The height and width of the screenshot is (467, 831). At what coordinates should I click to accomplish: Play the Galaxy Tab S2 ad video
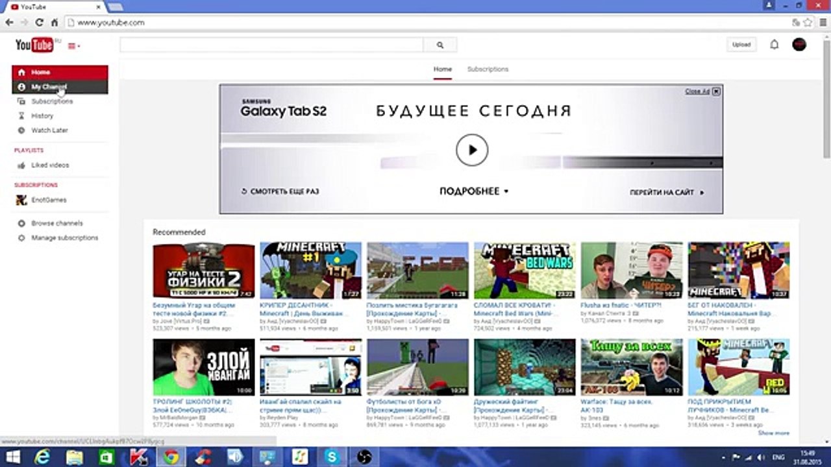click(x=471, y=150)
